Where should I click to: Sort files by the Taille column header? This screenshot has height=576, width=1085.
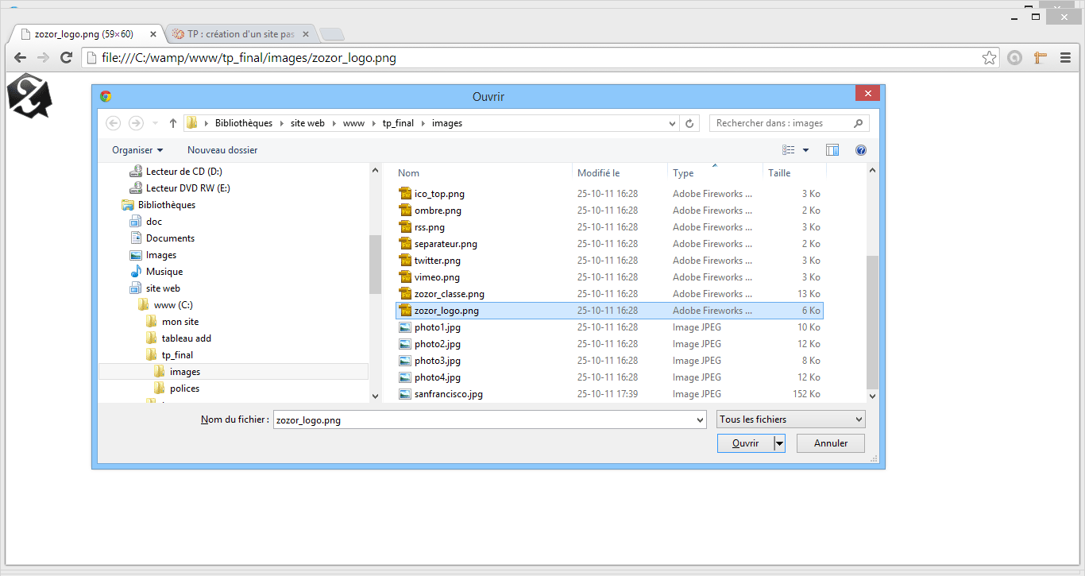click(x=779, y=173)
